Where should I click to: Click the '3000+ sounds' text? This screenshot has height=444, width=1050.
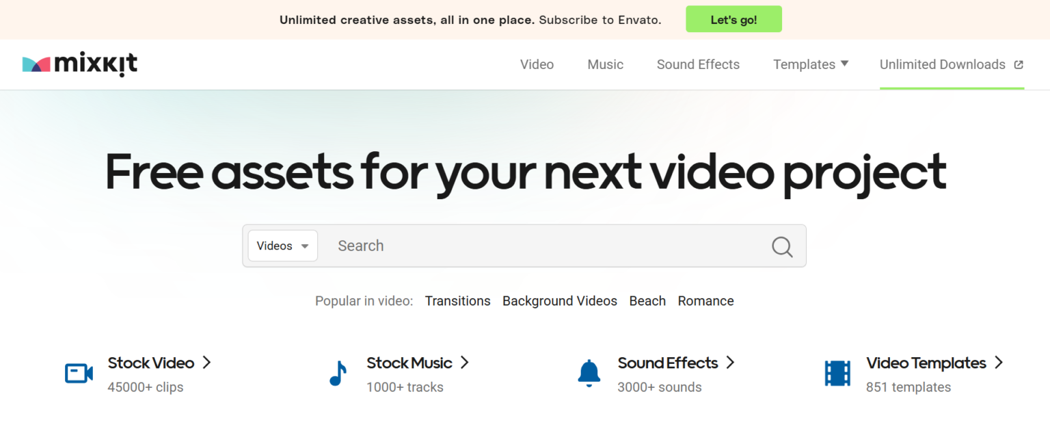660,387
